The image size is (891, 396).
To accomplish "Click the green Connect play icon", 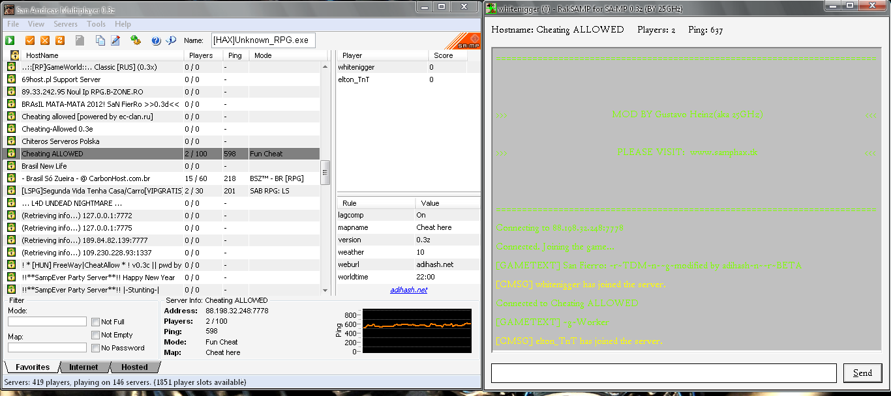I will point(10,40).
